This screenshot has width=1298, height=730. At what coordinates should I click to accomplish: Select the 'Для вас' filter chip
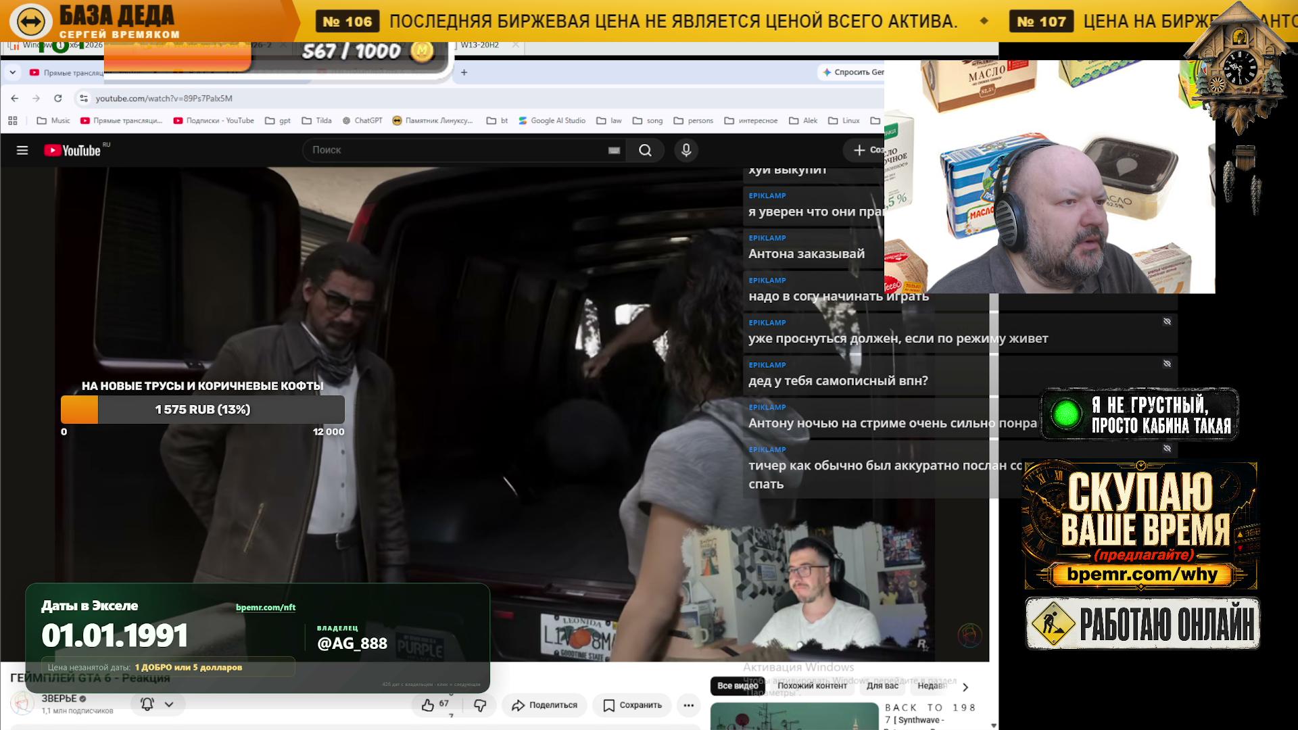(882, 685)
